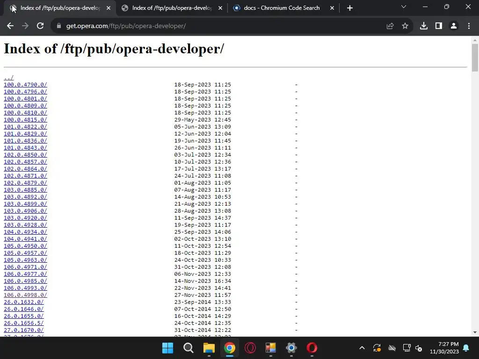
Task: Click the scrollbar up arrow
Action: pos(475,40)
